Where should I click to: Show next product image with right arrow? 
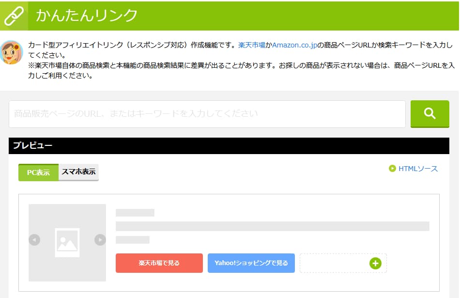pyautogui.click(x=100, y=240)
